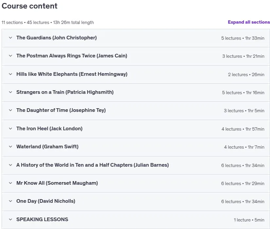Screen dimensions: 270x229
Task: Open The Guardians (John Christopher) title
Action: coord(57,38)
